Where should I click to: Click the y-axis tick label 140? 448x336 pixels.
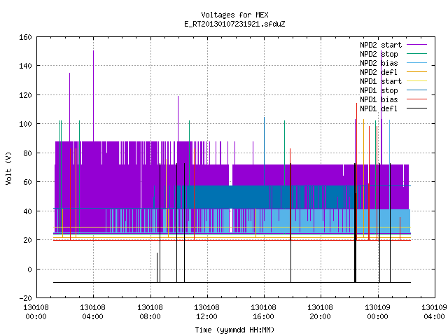pos(25,66)
